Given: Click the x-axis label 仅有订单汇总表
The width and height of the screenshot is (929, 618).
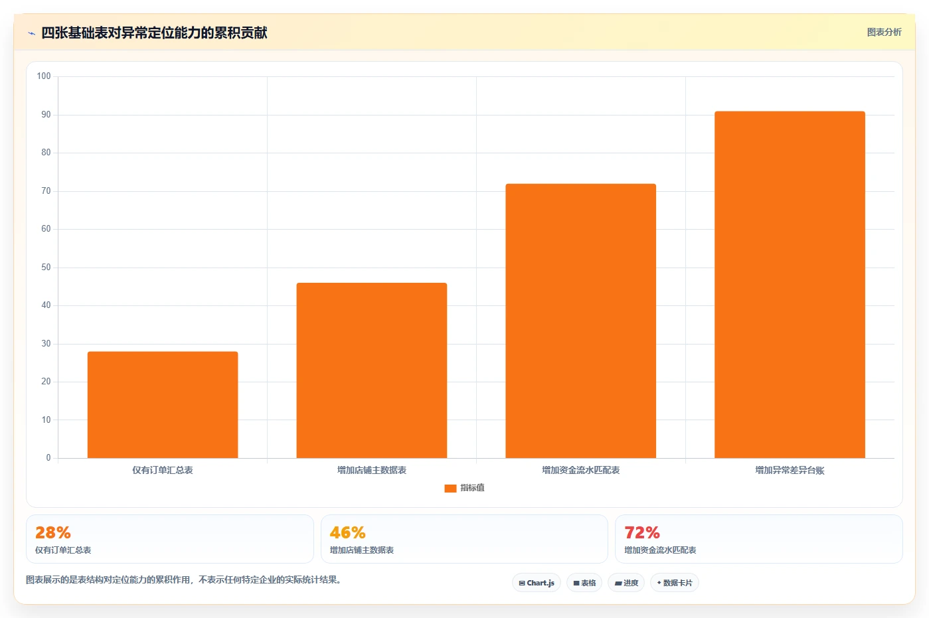Looking at the screenshot, I should pyautogui.click(x=163, y=470).
